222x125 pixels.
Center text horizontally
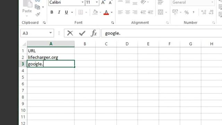(128, 12)
